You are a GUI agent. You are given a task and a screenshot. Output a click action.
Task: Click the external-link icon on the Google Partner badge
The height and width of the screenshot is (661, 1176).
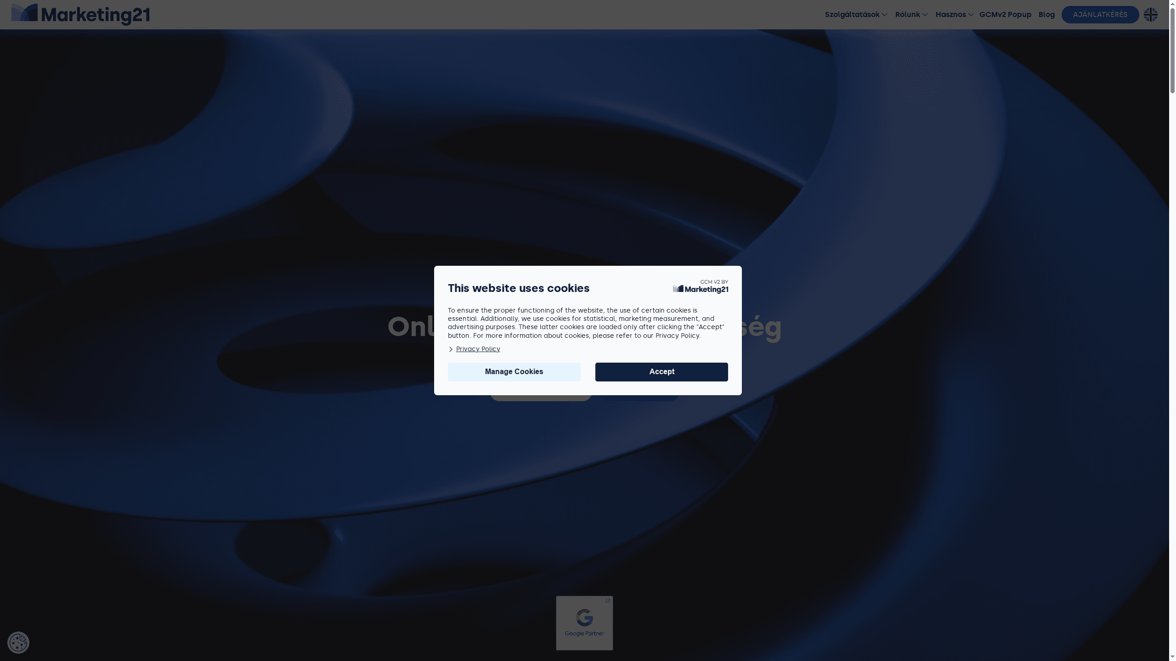pyautogui.click(x=607, y=600)
